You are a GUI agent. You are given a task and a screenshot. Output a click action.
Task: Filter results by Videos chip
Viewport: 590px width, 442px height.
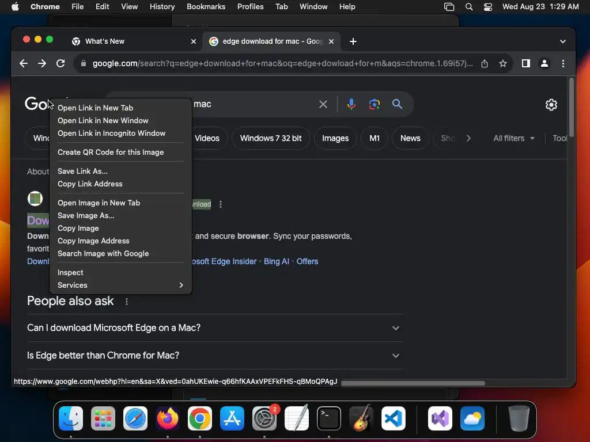click(207, 138)
